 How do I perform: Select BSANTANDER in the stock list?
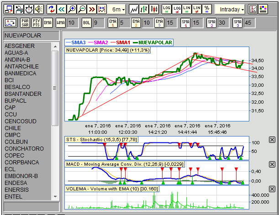pos(27,94)
